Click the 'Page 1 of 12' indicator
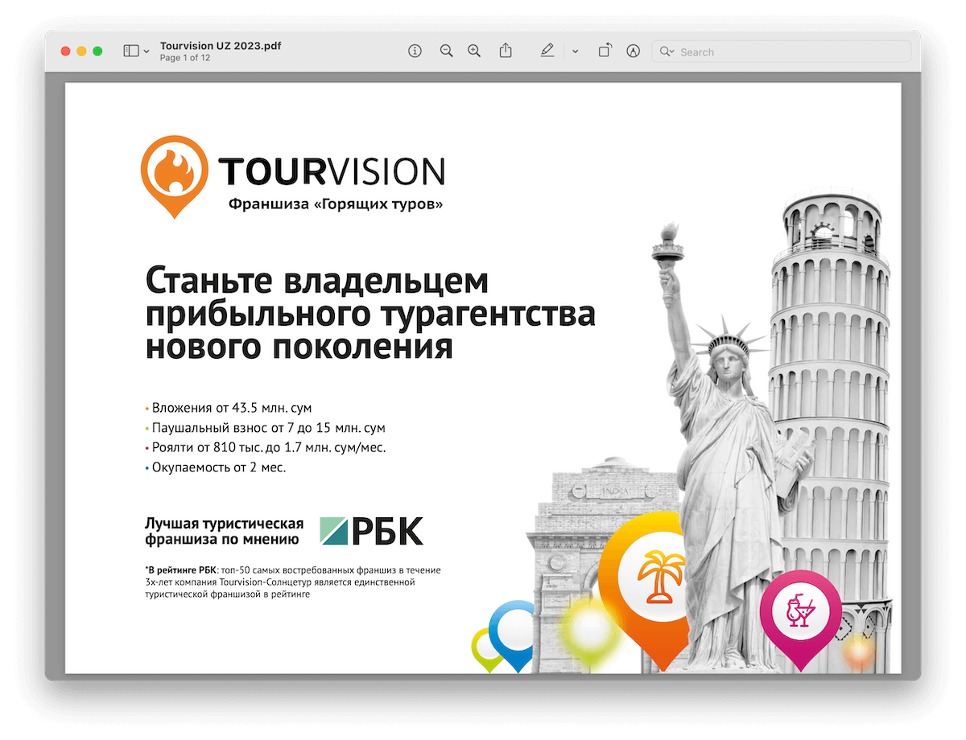This screenshot has width=966, height=740. pyautogui.click(x=185, y=58)
